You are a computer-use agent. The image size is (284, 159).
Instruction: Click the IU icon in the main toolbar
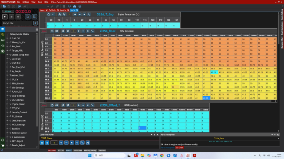click(x=69, y=6)
